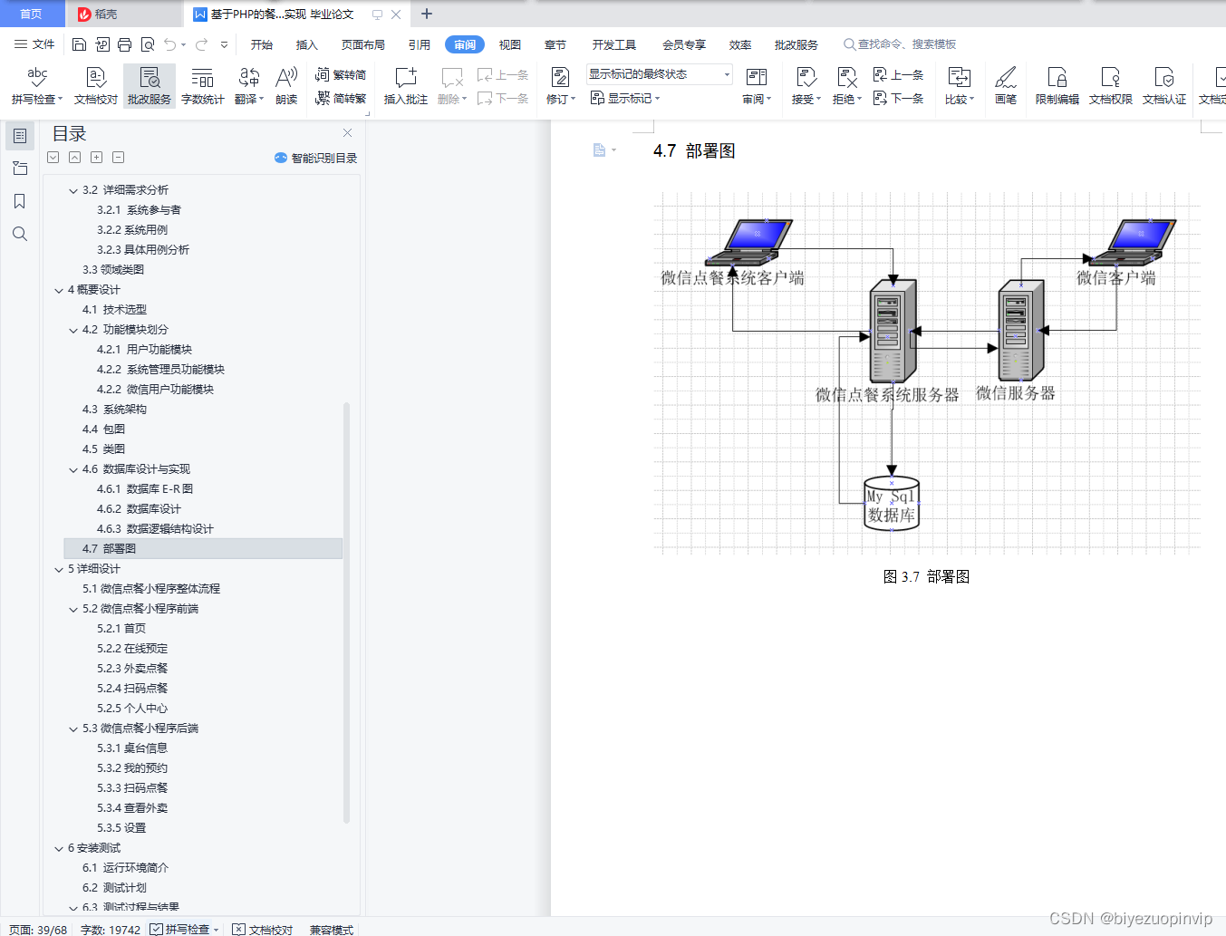Click the word count status entry
This screenshot has height=936, width=1226.
(x=111, y=929)
